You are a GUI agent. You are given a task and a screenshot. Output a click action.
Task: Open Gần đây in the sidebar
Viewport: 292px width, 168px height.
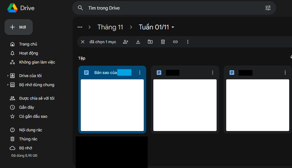(x=27, y=107)
